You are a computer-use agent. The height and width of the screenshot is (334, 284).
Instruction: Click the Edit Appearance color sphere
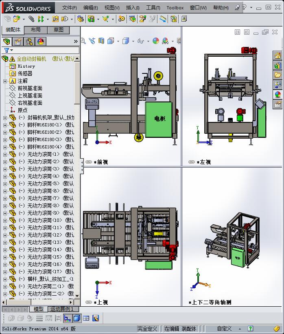156,41
